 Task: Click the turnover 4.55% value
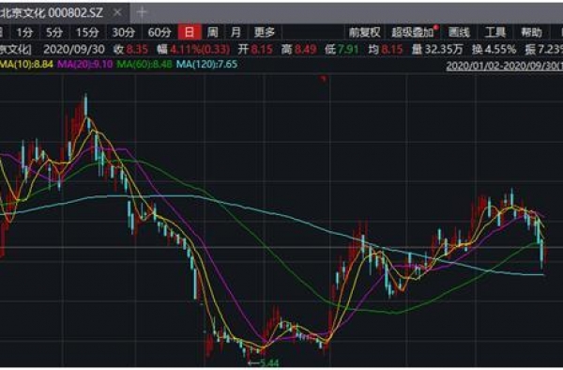[x=500, y=49]
